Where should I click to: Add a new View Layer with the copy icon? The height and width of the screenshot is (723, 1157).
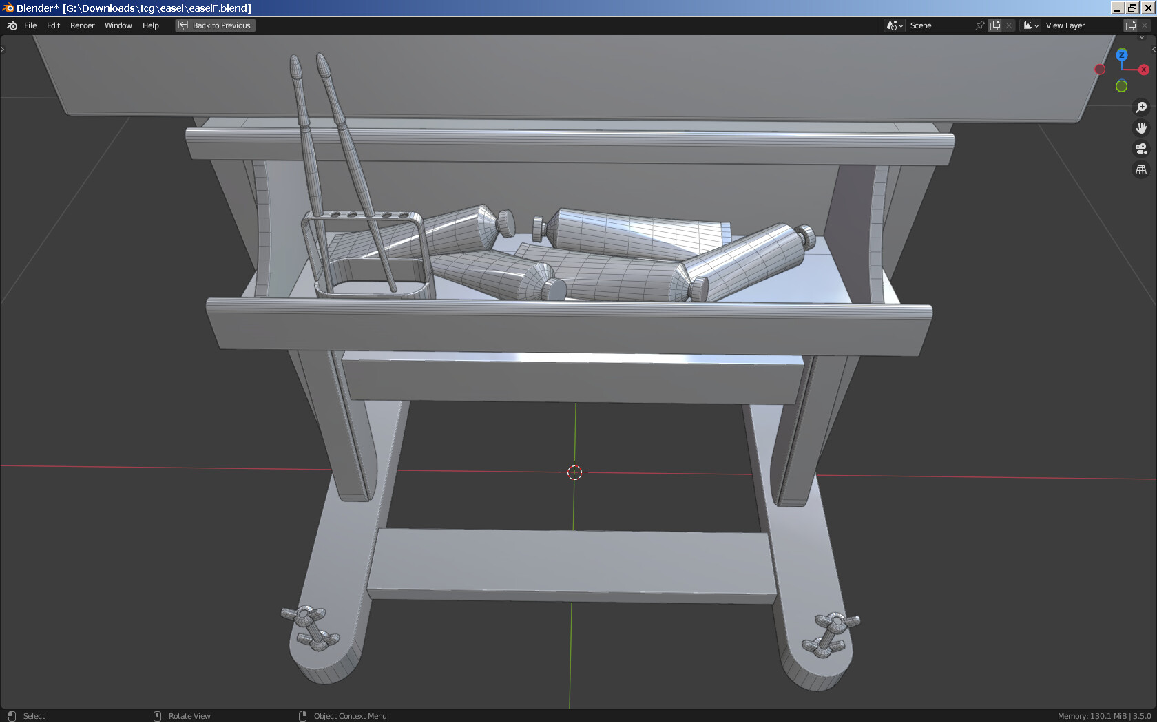tap(1131, 25)
